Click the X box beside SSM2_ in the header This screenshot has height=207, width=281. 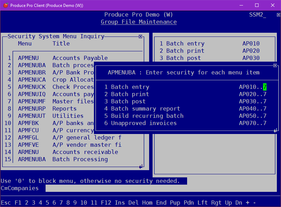tap(278, 15)
